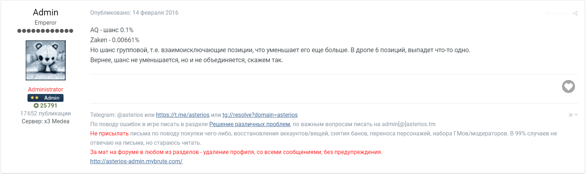586x174 pixels.
Task: Open the asterios-admin.mybrute.com link
Action: tap(136, 161)
